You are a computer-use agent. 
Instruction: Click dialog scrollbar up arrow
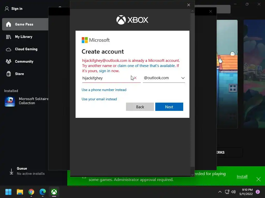pyautogui.click(x=193, y=11)
